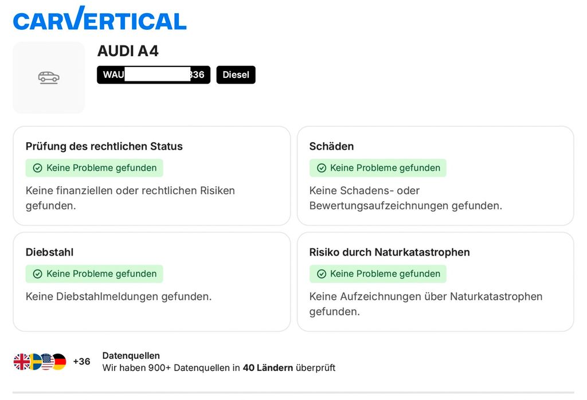Click the US flag icon
Screen dimensions: 587x400
tap(47, 362)
